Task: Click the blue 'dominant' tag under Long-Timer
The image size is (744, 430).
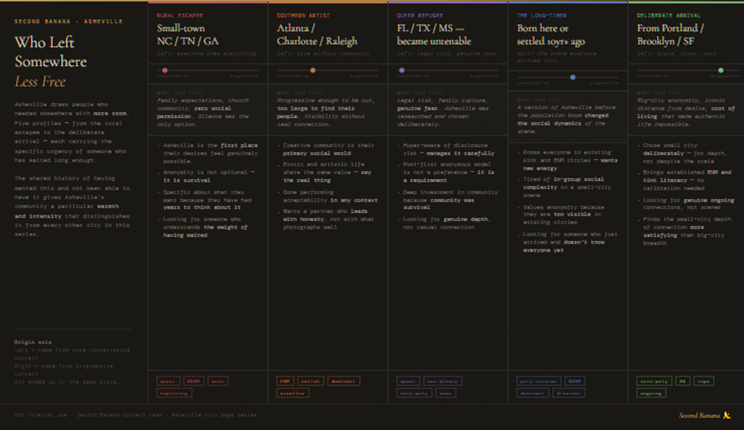Action: click(x=533, y=393)
